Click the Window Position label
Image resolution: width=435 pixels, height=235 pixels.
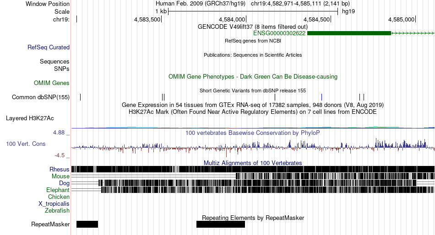coord(48,4)
